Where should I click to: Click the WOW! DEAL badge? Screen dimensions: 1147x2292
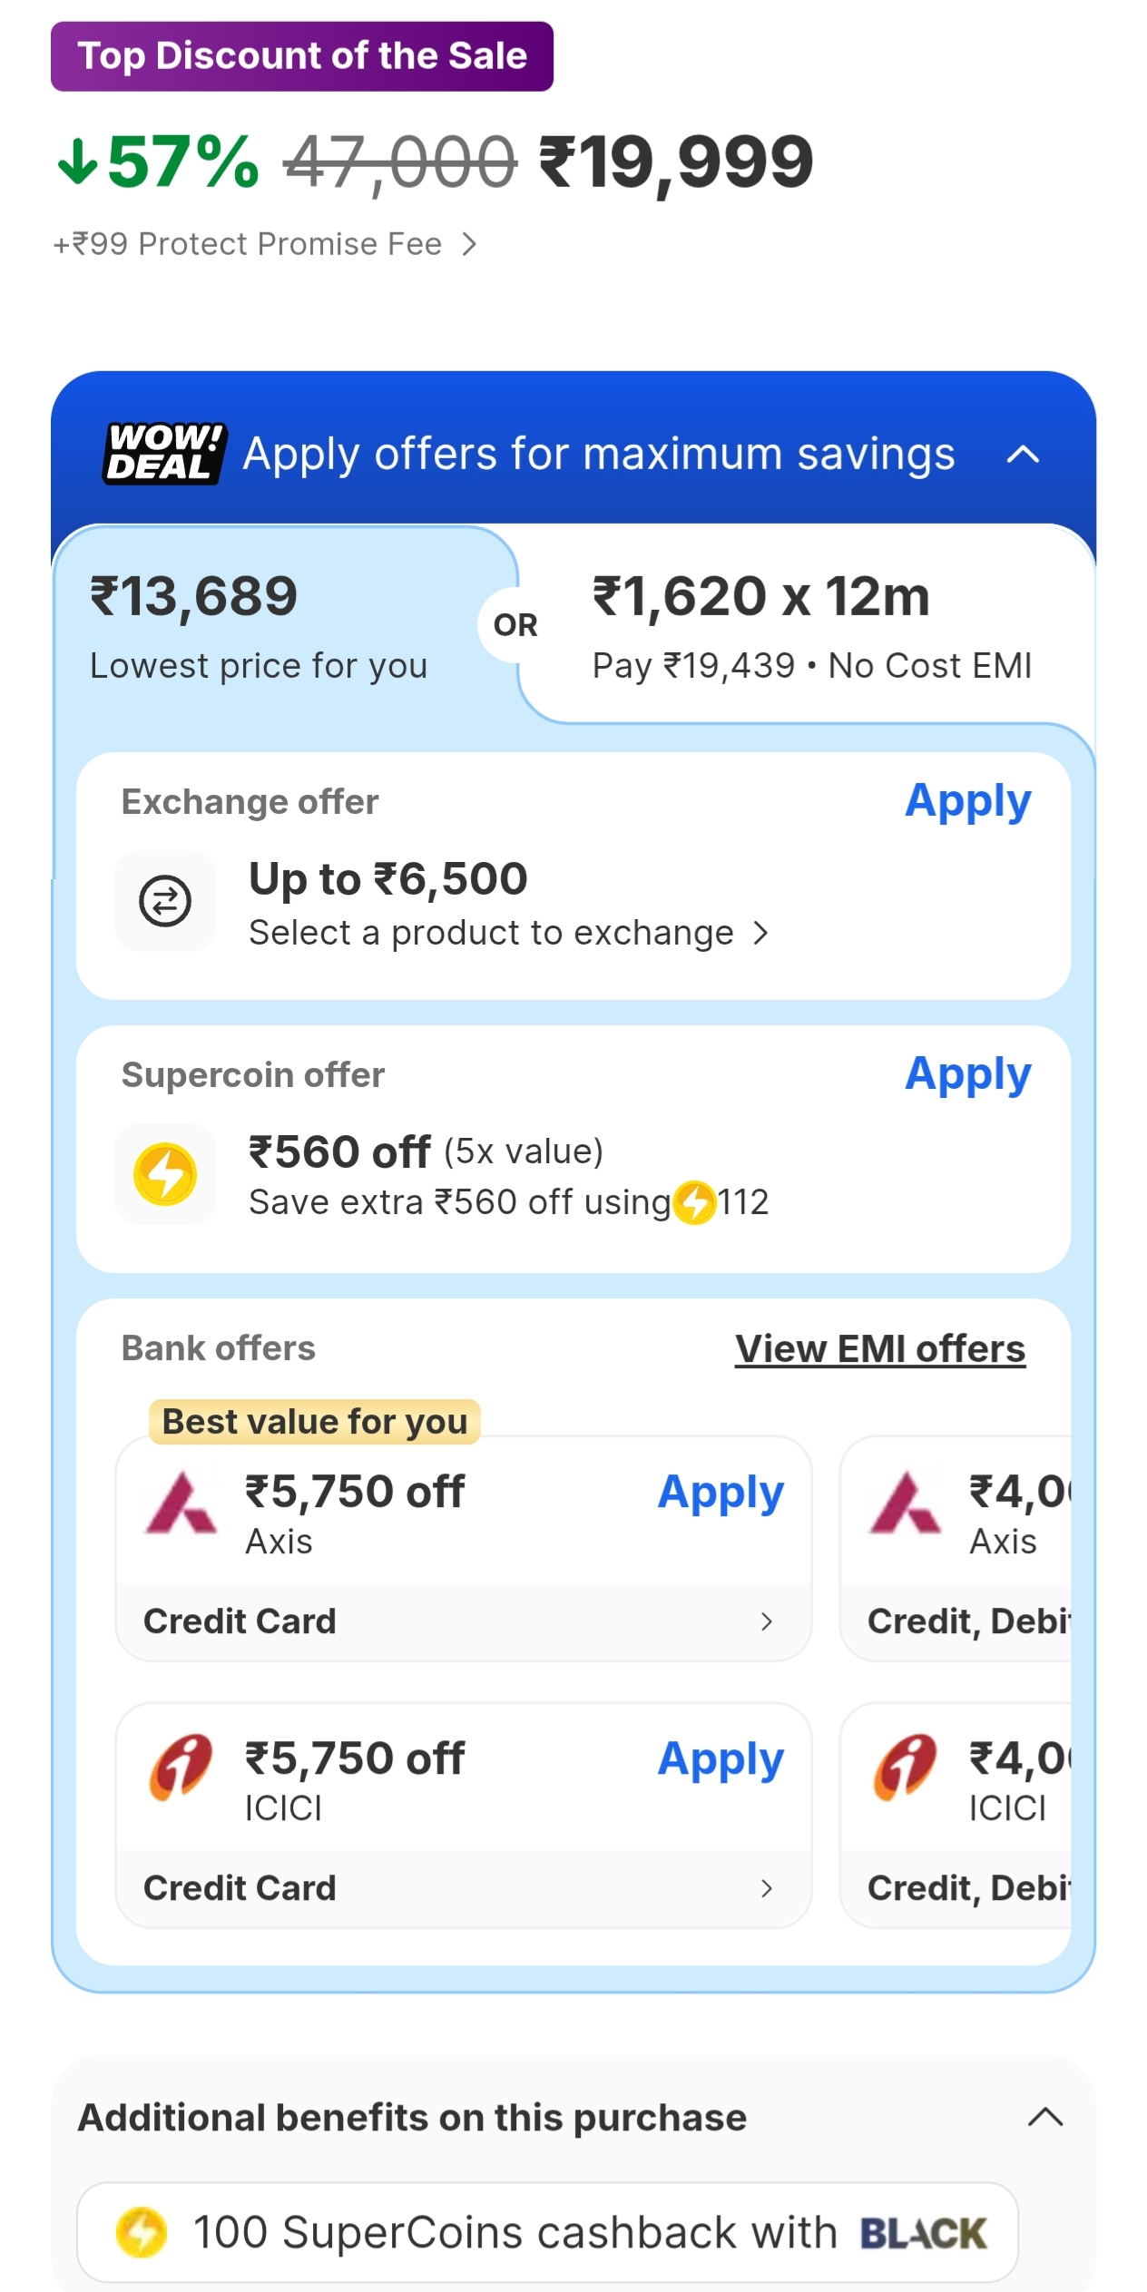coord(163,453)
